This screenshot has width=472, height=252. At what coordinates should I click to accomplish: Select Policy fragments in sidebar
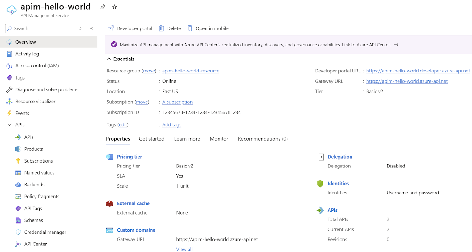click(42, 196)
